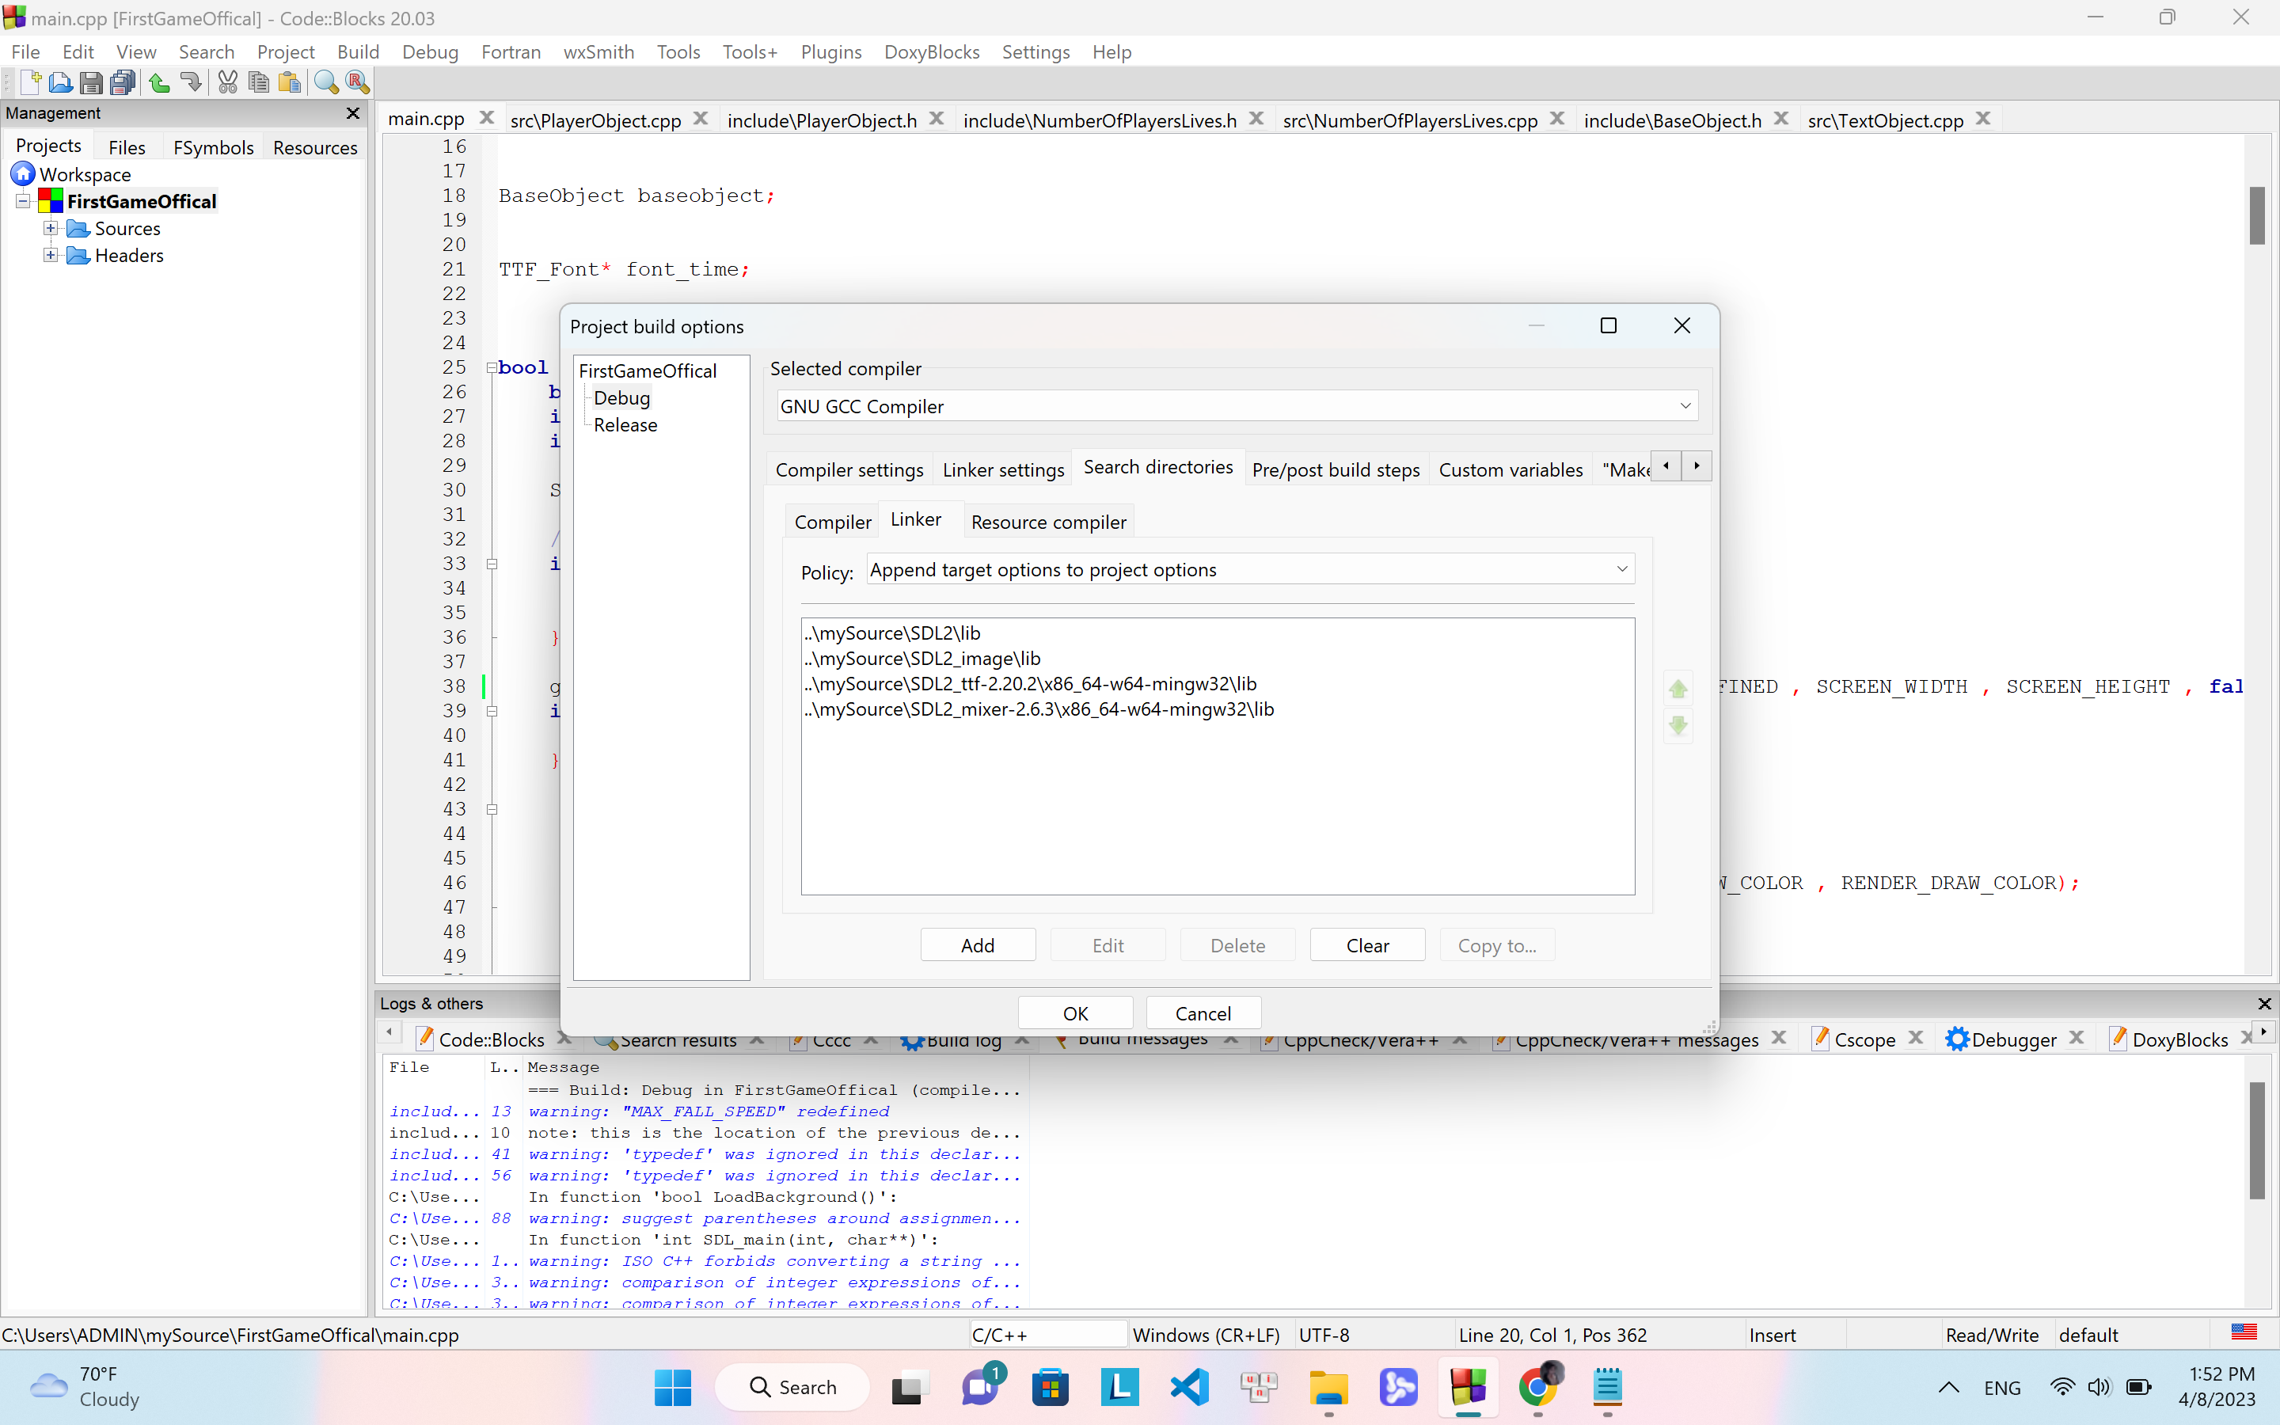The width and height of the screenshot is (2280, 1425).
Task: Click OK in Project build options
Action: 1075,1013
